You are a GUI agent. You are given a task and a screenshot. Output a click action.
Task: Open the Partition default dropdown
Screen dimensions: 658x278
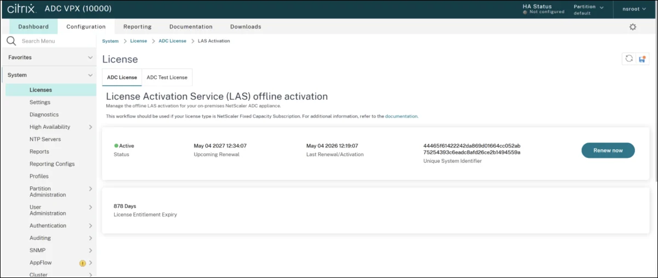(x=589, y=9)
